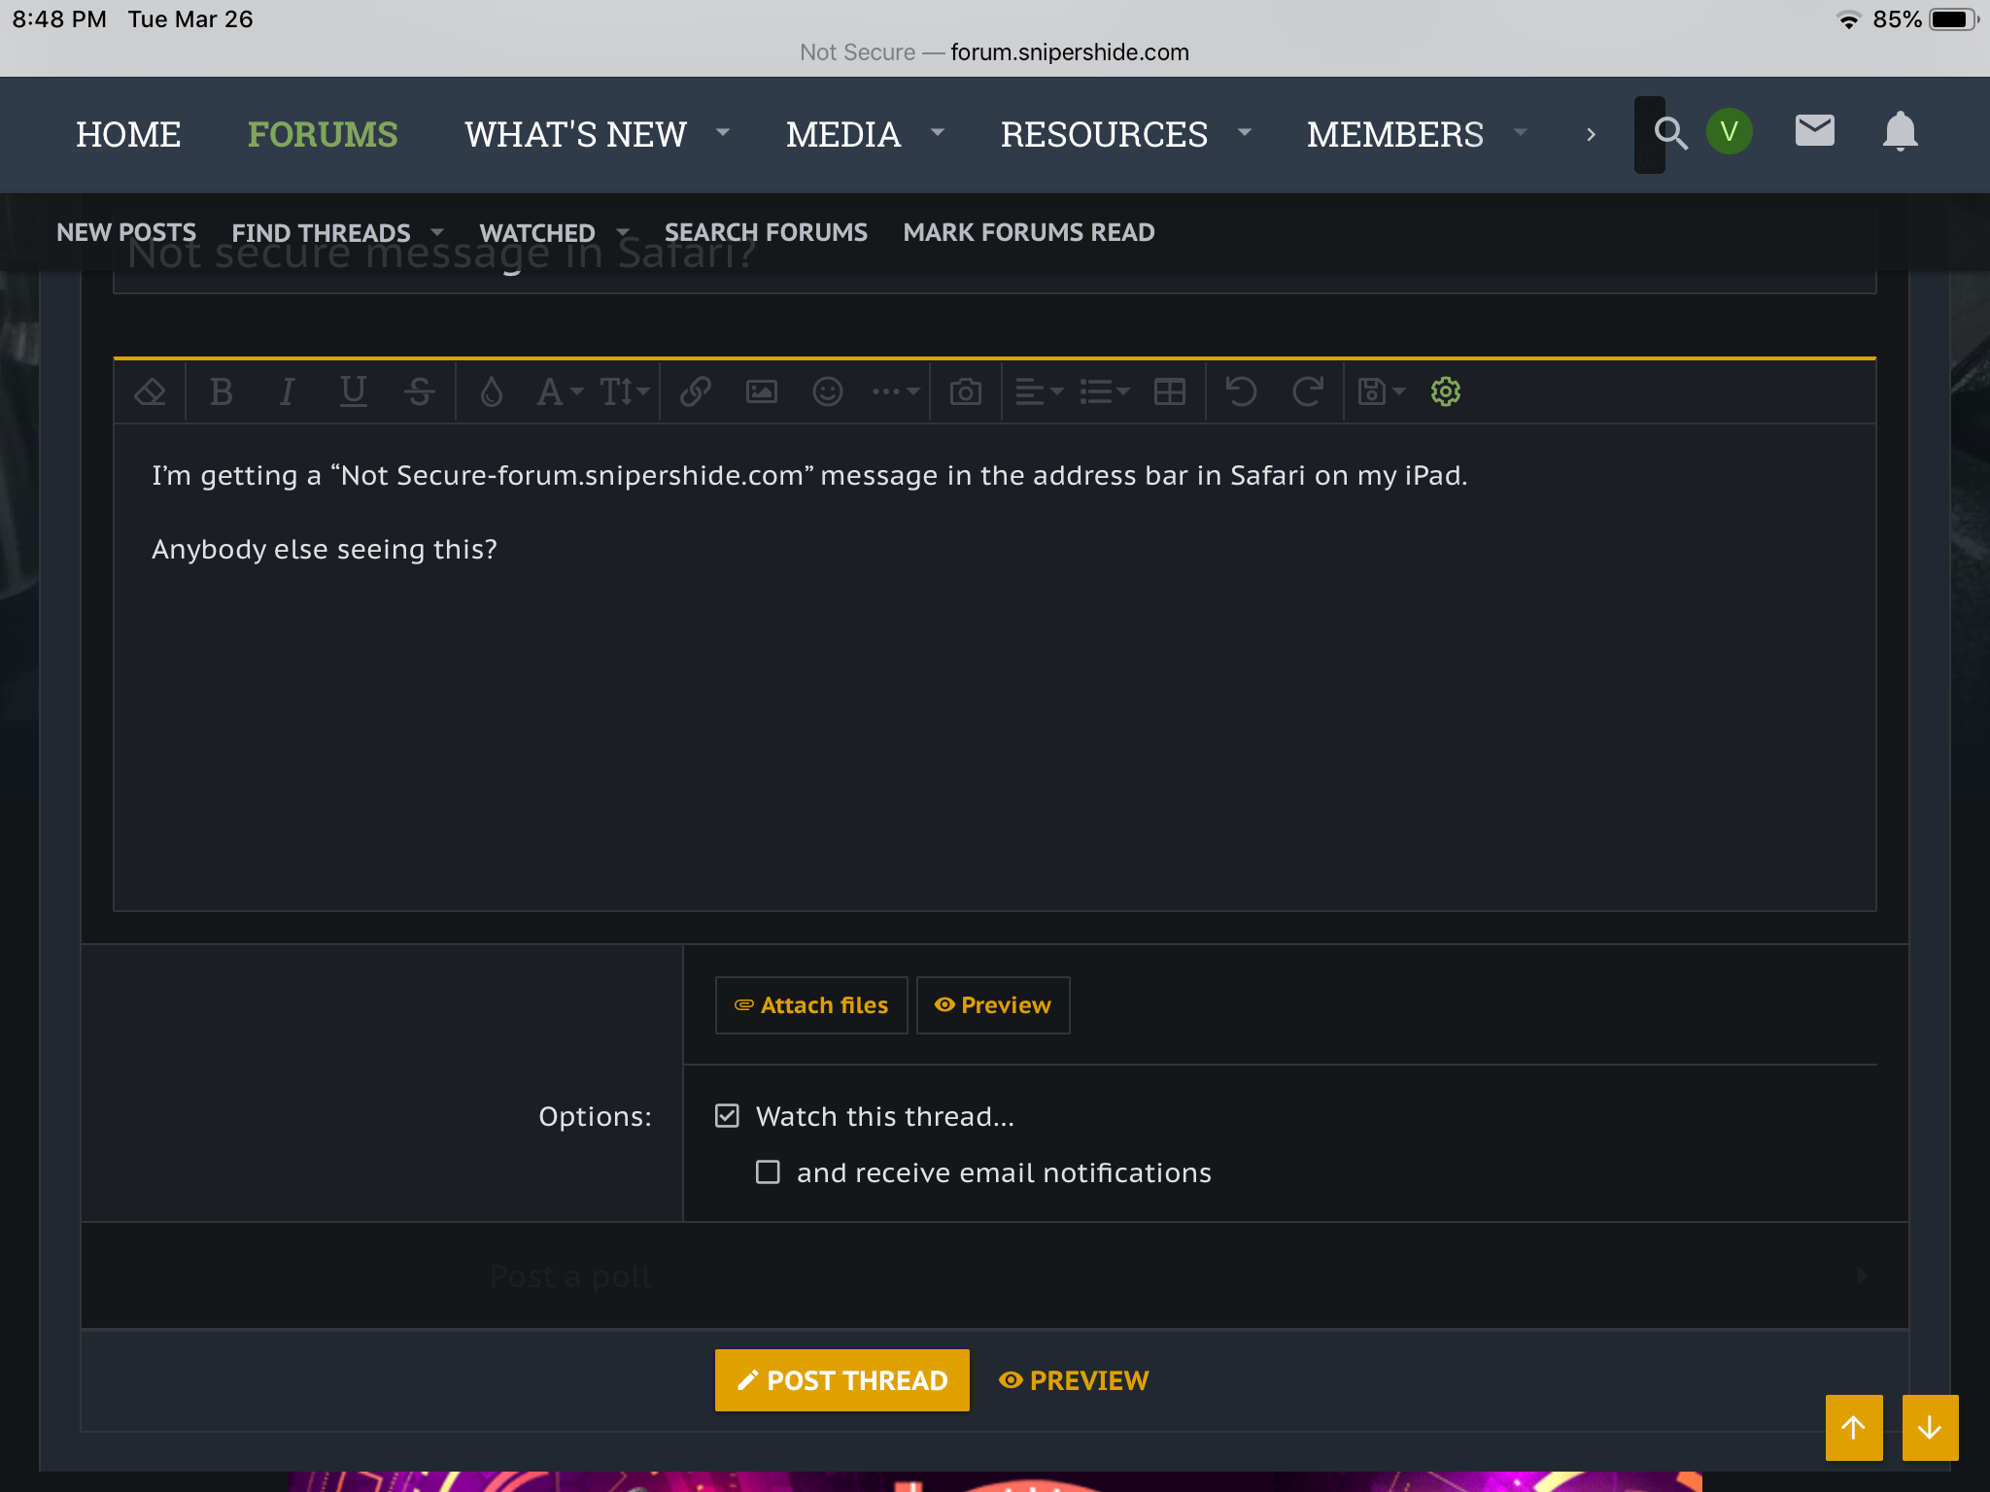The height and width of the screenshot is (1492, 1990).
Task: Toggle BB code mode gear icon
Action: pos(1446,392)
